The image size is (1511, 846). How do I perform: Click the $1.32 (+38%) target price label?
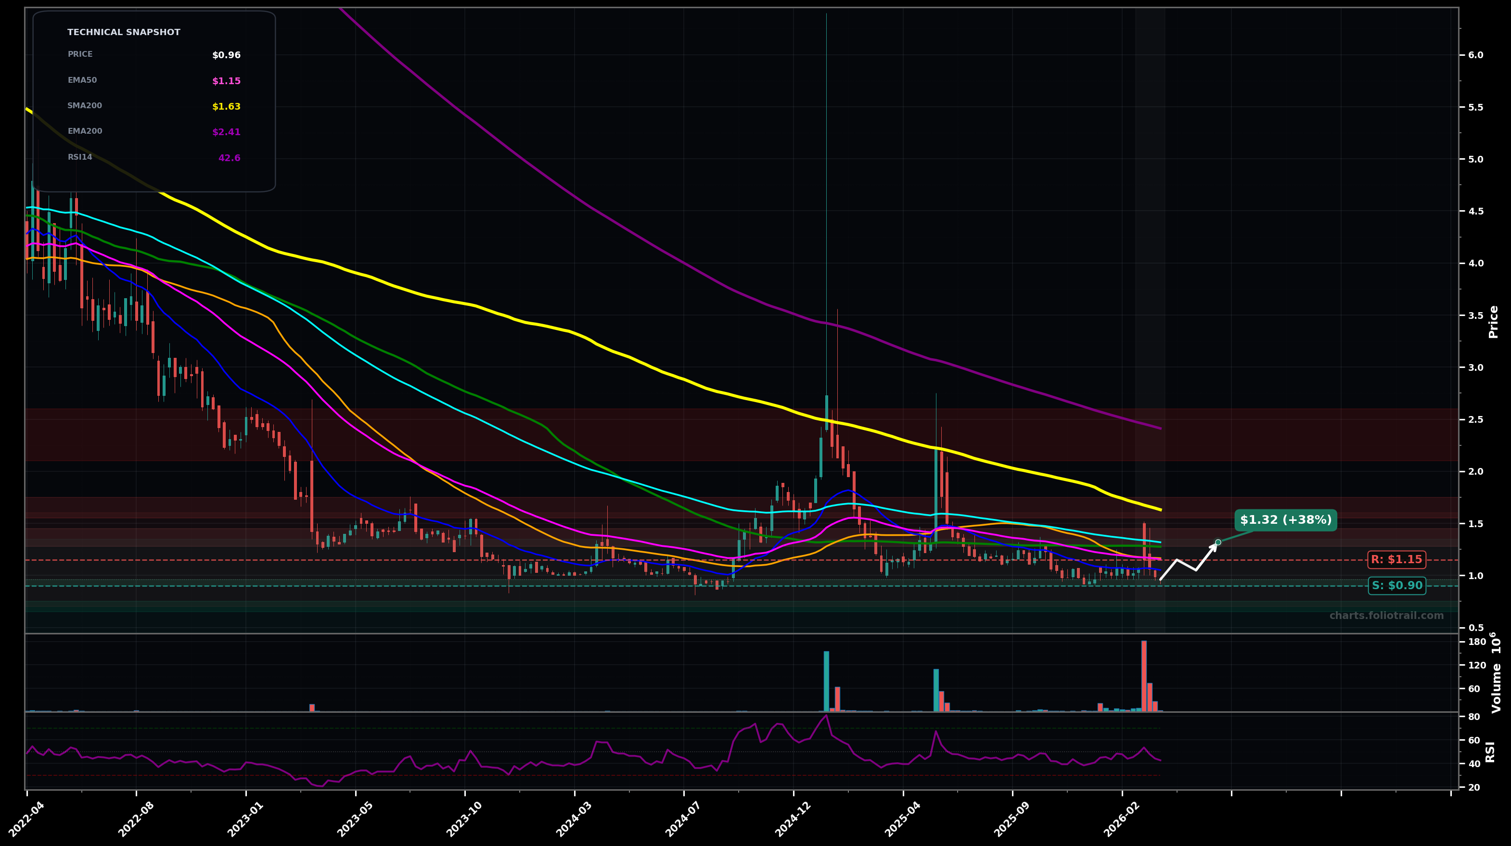1285,520
